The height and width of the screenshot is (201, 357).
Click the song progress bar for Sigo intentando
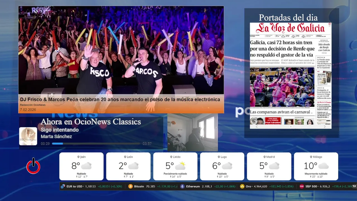96,143
